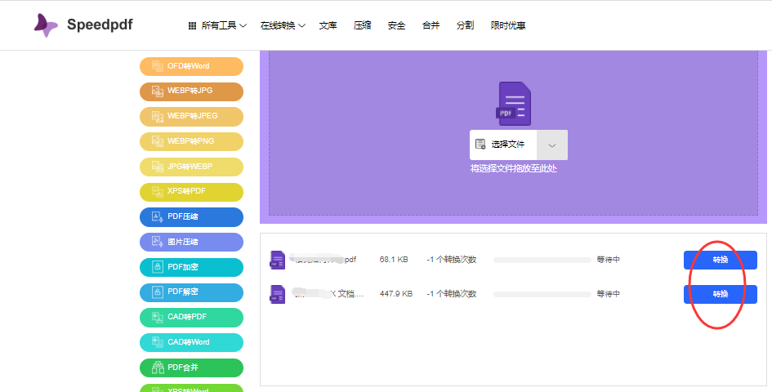Click the 447.9 KB file size text

pos(396,294)
